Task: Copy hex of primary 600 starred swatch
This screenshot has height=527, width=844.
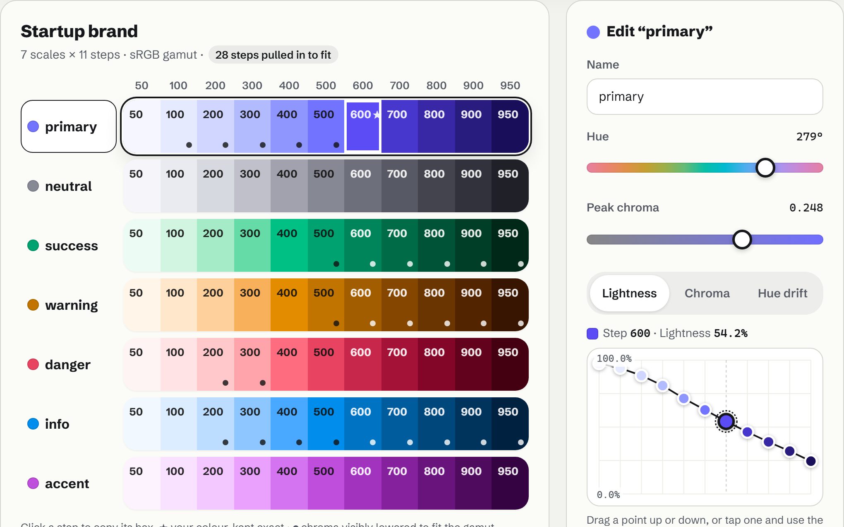Action: (363, 126)
